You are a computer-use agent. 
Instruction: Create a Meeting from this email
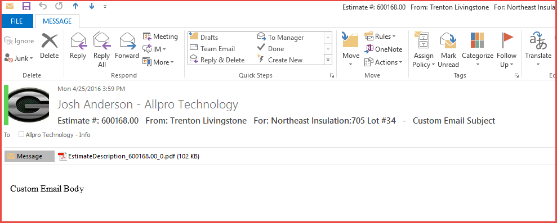(x=160, y=37)
